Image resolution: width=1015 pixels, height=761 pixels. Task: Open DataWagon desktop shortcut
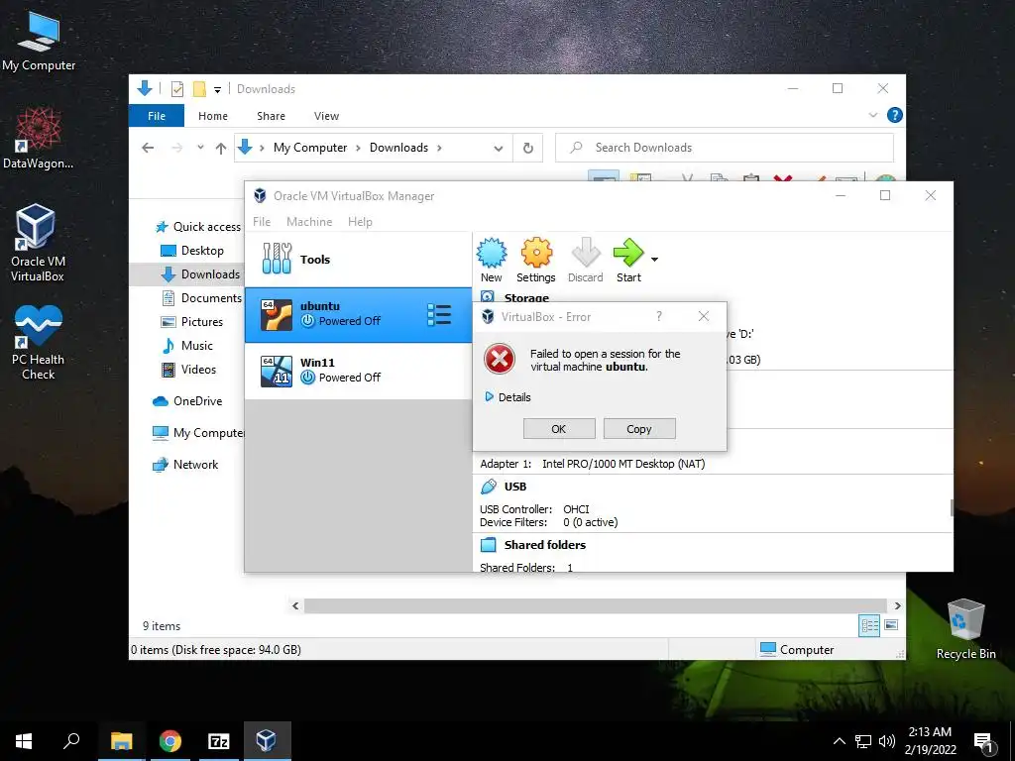pyautogui.click(x=39, y=139)
